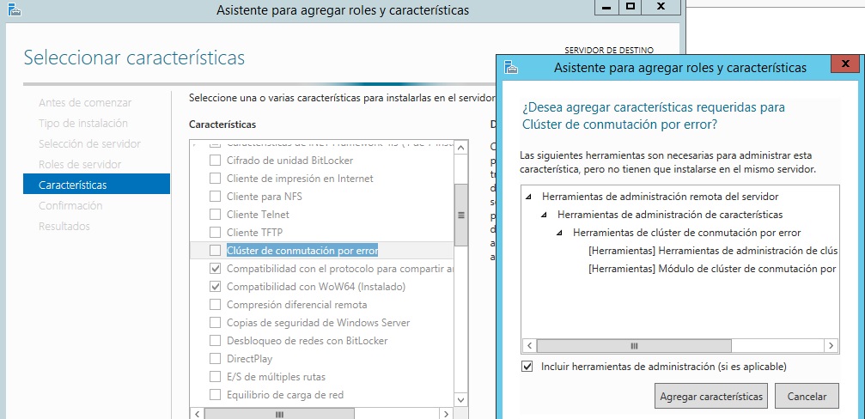This screenshot has width=865, height=419.
Task: Click the main wizard window title icon
Action: (14, 10)
